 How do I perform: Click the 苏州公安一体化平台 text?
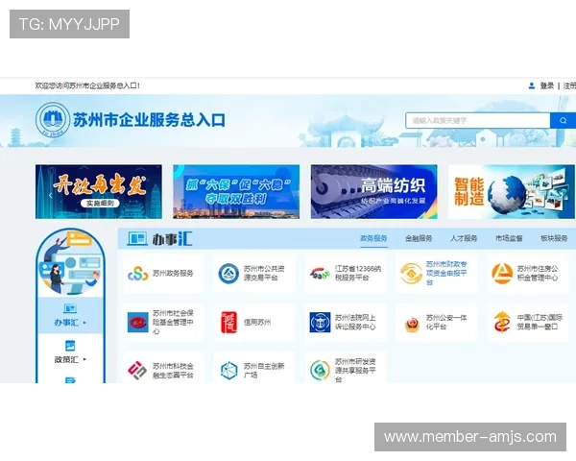click(446, 322)
